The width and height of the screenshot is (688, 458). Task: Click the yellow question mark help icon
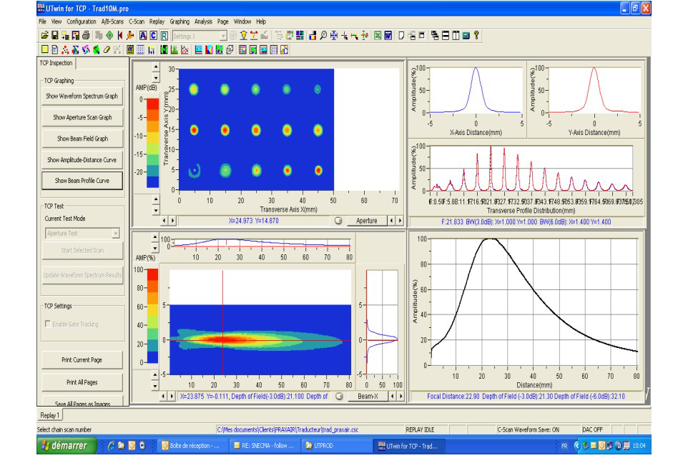pos(476,35)
